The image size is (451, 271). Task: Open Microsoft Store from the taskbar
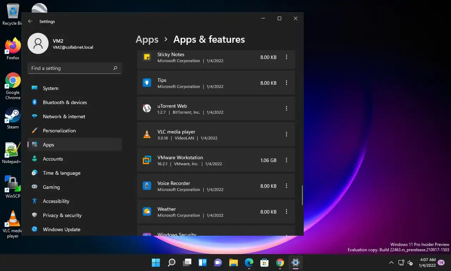pos(265,263)
